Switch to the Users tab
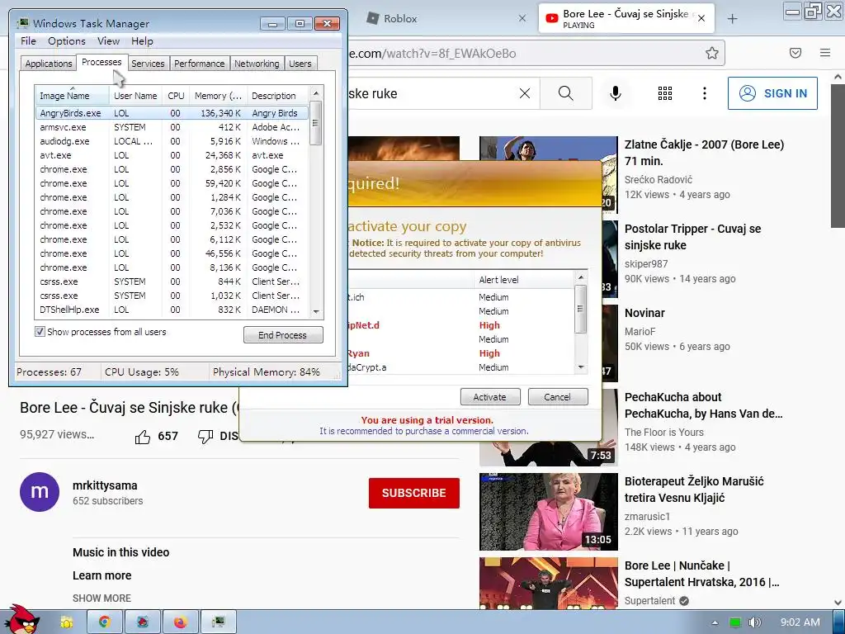 click(300, 64)
